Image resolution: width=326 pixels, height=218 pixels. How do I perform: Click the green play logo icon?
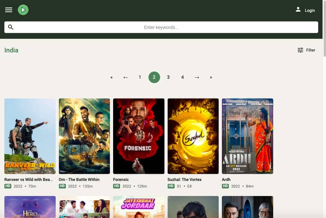(x=23, y=10)
